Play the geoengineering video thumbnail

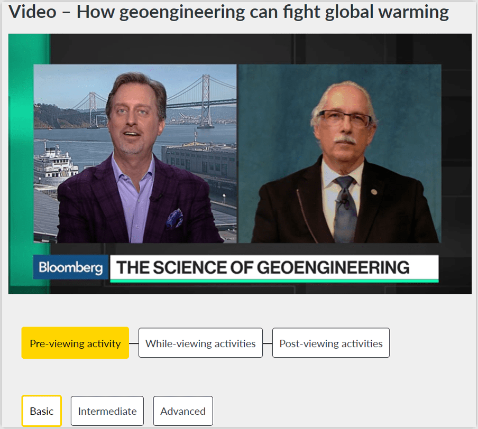point(240,164)
